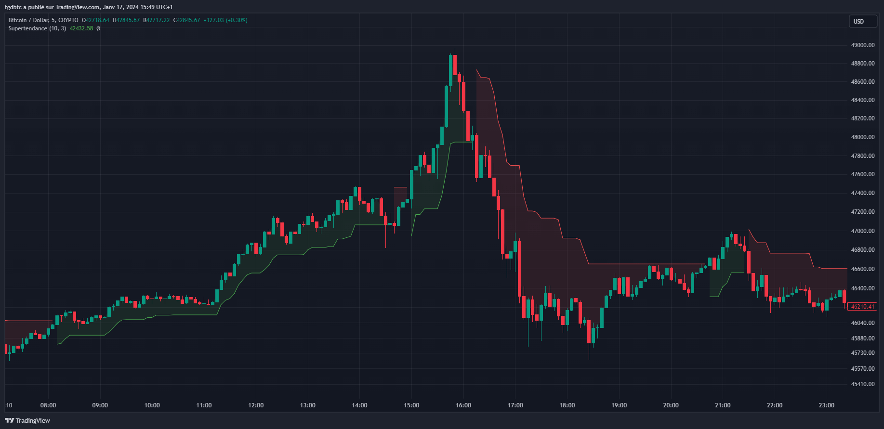Image resolution: width=884 pixels, height=429 pixels.
Task: Click the 16:00 time axis label
Action: (x=463, y=405)
